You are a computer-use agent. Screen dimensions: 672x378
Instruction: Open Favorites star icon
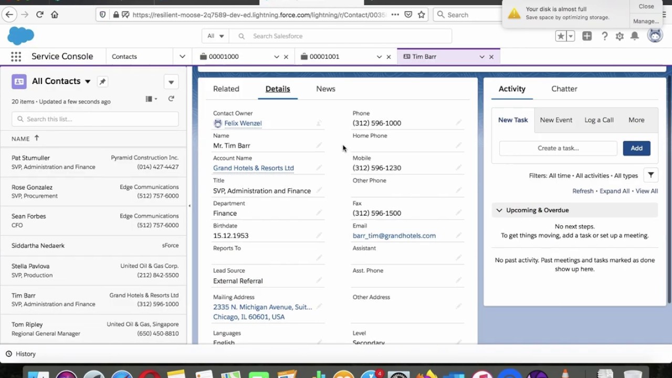[x=561, y=36]
